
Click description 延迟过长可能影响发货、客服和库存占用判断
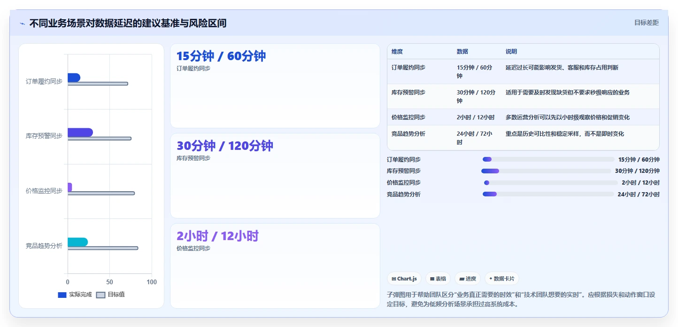pos(562,68)
